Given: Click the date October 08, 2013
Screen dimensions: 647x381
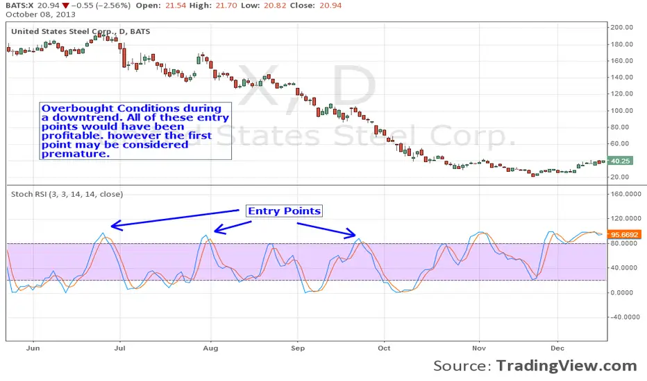Looking at the screenshot, I should pyautogui.click(x=40, y=15).
